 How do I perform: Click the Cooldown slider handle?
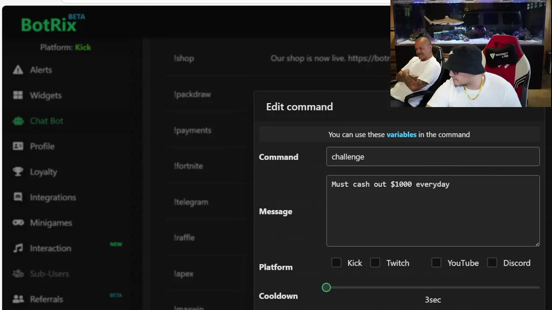[x=326, y=287]
